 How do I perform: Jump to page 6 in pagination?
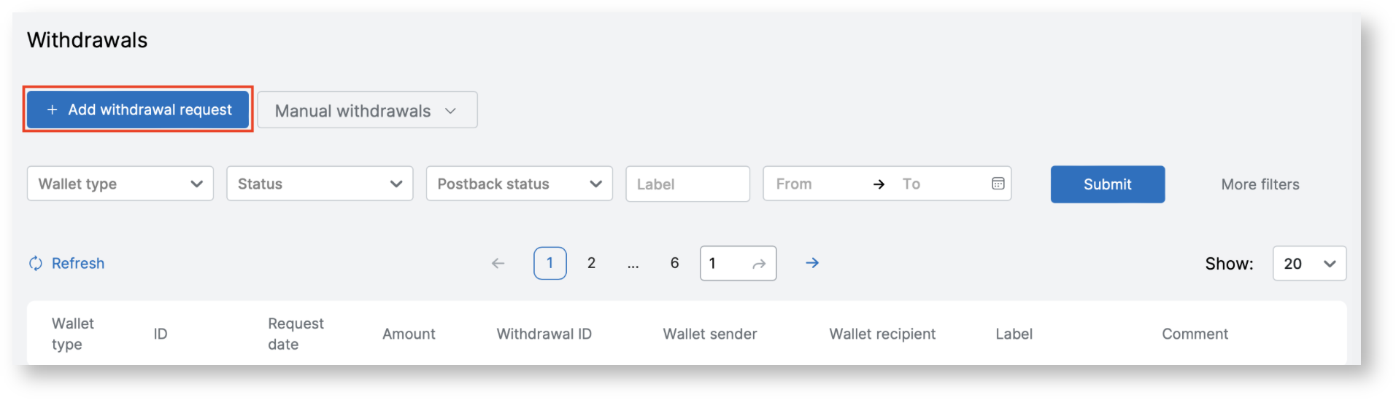(x=674, y=263)
